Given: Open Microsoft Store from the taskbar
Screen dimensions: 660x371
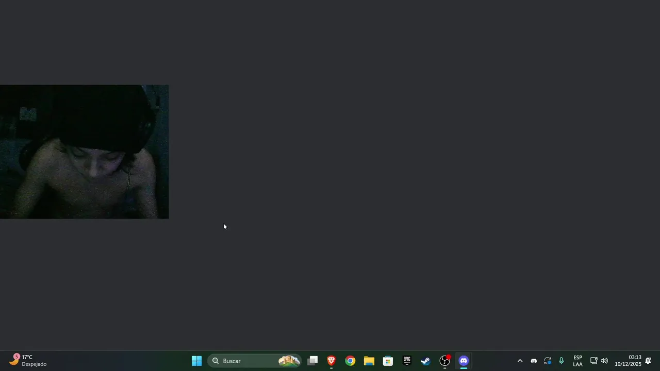Looking at the screenshot, I should 388,361.
